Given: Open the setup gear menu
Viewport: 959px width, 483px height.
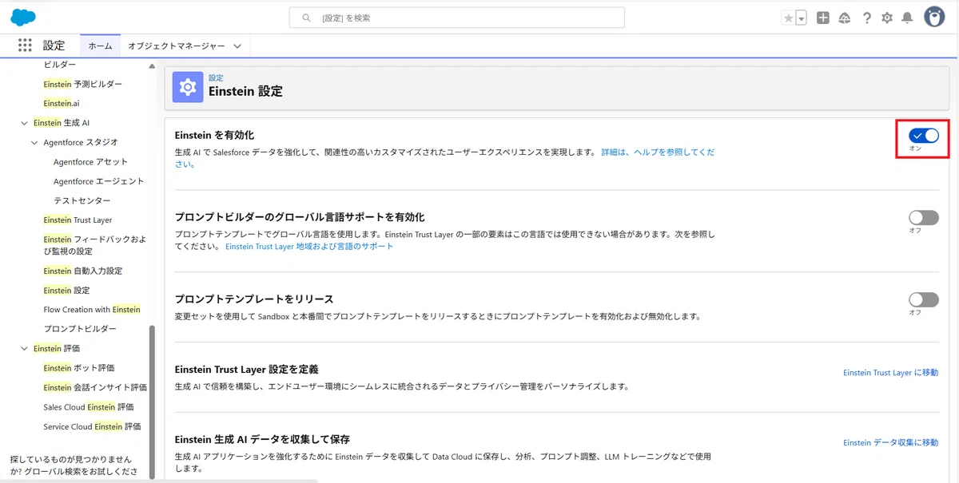Looking at the screenshot, I should pos(887,18).
